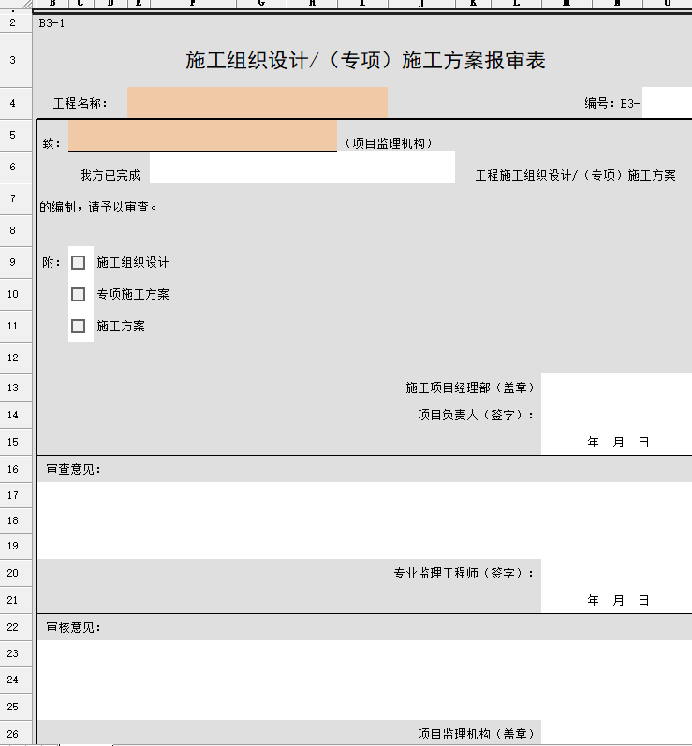Click the 附: label
Image resolution: width=692 pixels, height=746 pixels.
pos(52,263)
